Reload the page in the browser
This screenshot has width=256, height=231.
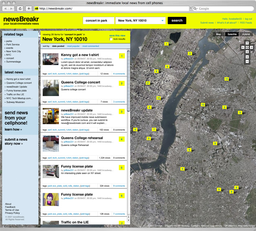[20, 9]
